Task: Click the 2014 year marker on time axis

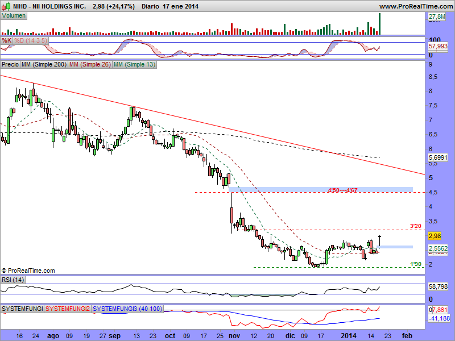Action: [349, 336]
